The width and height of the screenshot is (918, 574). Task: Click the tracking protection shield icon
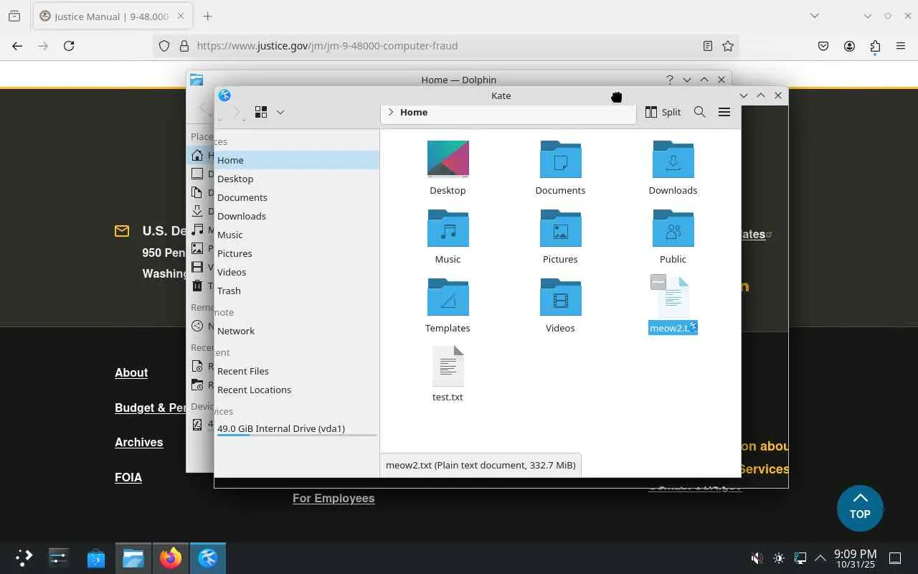[164, 46]
